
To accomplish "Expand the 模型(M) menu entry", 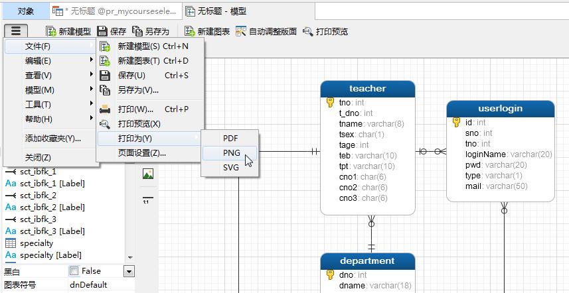I will (50, 89).
